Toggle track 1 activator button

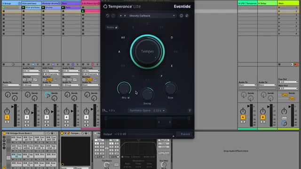[x=7, y=117]
